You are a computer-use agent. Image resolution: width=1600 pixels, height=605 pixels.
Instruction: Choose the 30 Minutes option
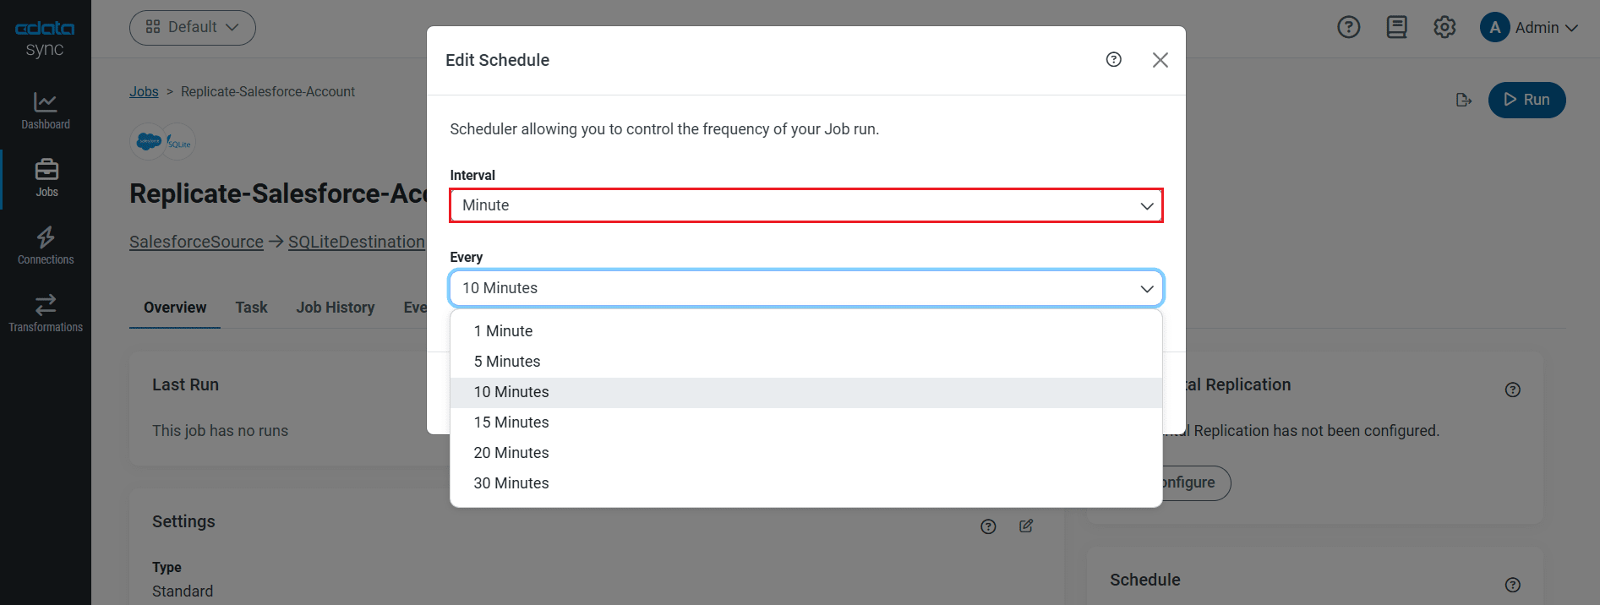(x=511, y=483)
